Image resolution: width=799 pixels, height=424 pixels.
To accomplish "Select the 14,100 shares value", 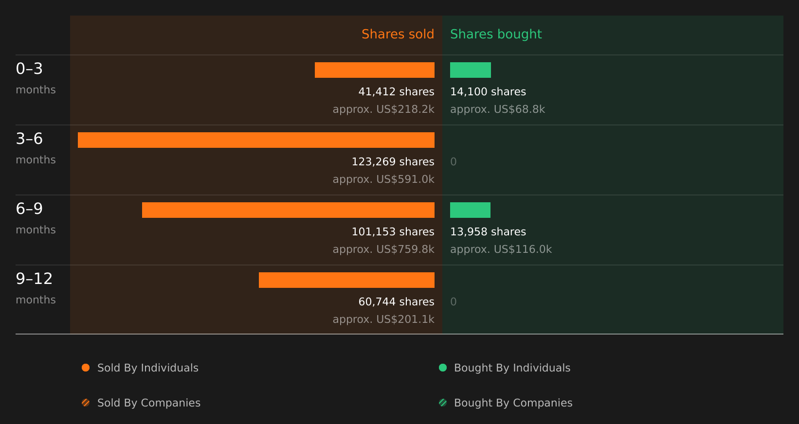I will pyautogui.click(x=488, y=92).
